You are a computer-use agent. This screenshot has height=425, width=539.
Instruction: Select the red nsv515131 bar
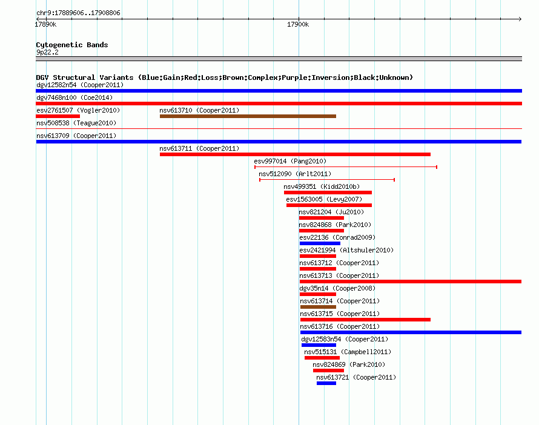pyautogui.click(x=322, y=358)
